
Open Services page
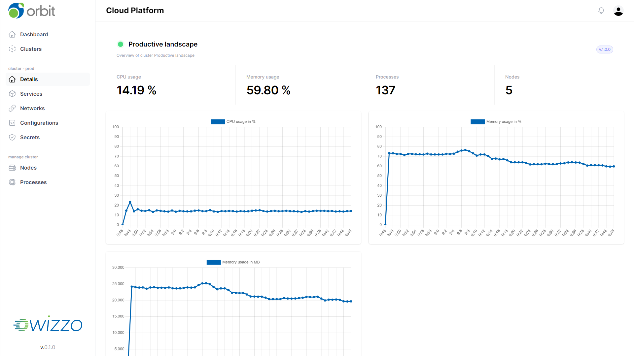[48, 94]
